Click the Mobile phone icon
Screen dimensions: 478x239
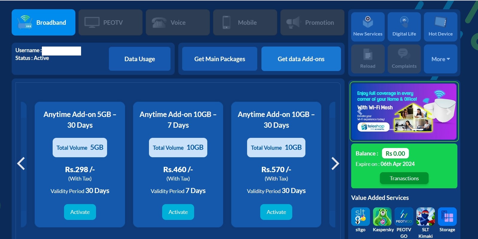pos(226,22)
